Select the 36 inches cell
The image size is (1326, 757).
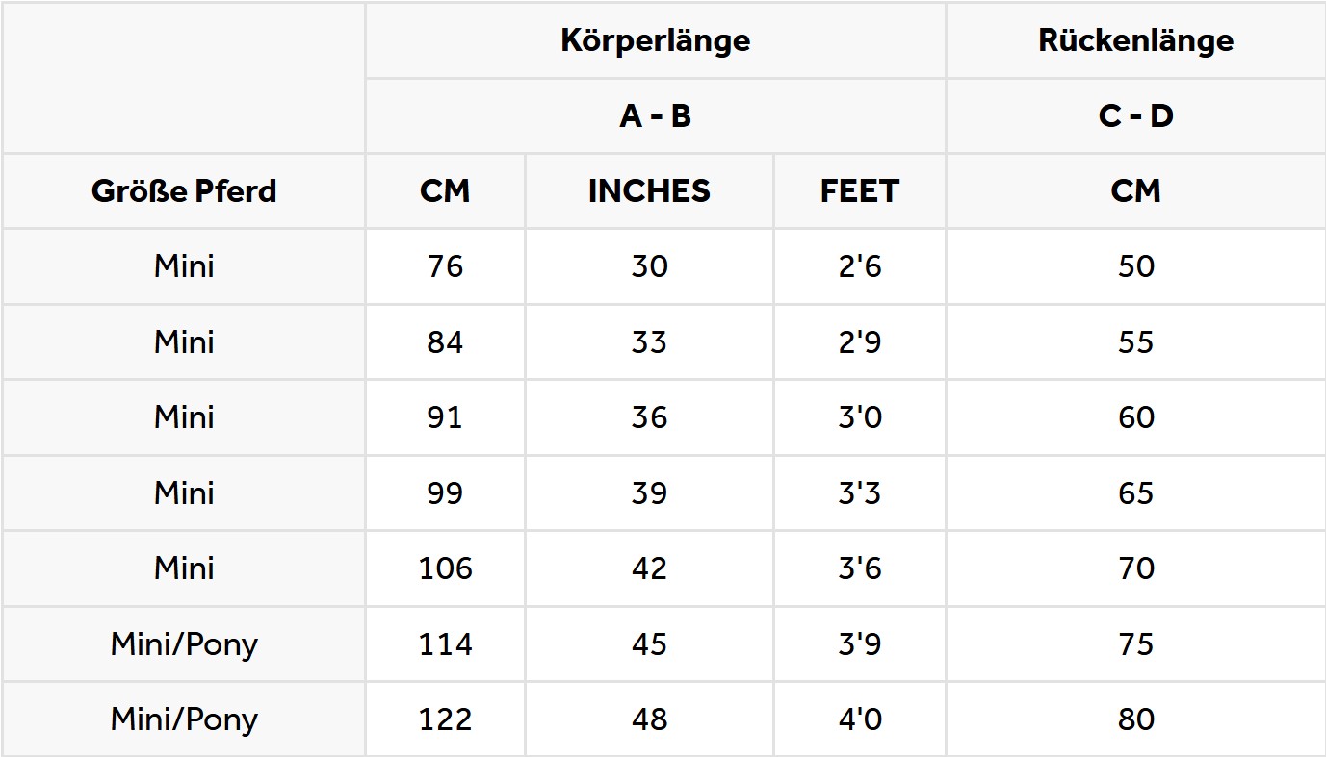[649, 417]
